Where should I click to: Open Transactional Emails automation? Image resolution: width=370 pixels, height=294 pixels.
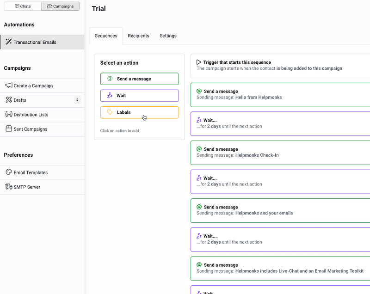click(x=42, y=42)
